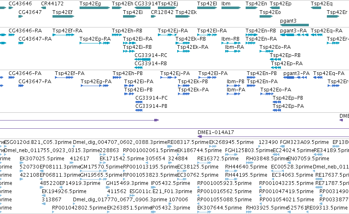The width and height of the screenshot is (349, 214).
Task: Click the lbm gene arrow bar
Action: pyautogui.click(x=231, y=8)
